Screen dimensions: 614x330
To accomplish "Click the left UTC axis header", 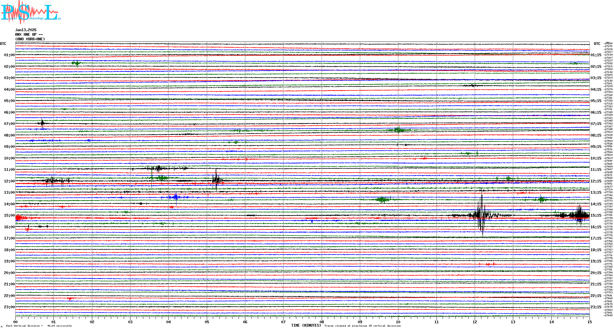I will tap(3, 44).
